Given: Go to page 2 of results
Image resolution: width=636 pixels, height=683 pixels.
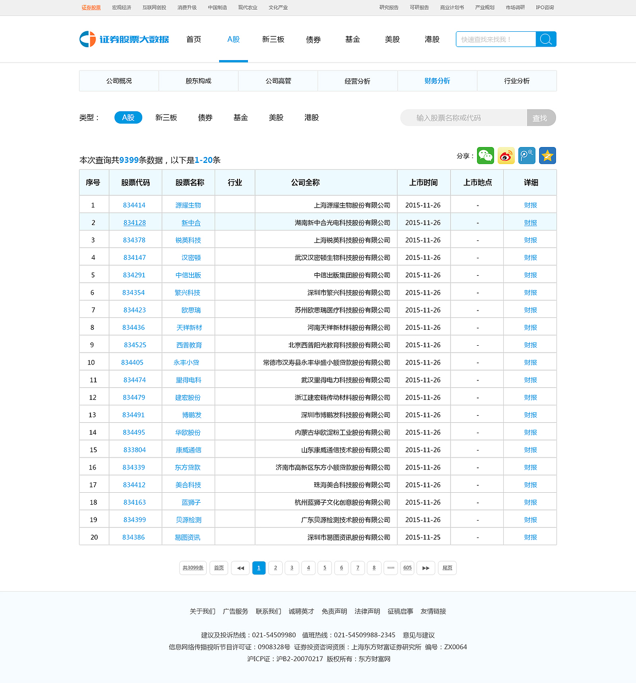Looking at the screenshot, I should 275,568.
